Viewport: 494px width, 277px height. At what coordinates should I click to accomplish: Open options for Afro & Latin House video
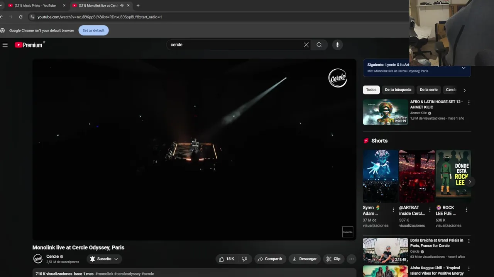tap(469, 103)
